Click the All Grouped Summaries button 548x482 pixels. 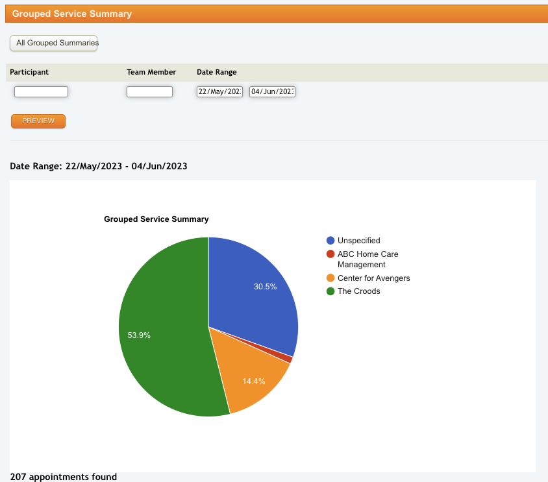[53, 43]
